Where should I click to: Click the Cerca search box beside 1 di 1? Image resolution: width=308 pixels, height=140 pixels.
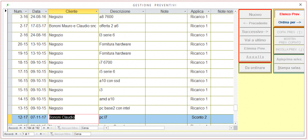[x=82, y=134]
